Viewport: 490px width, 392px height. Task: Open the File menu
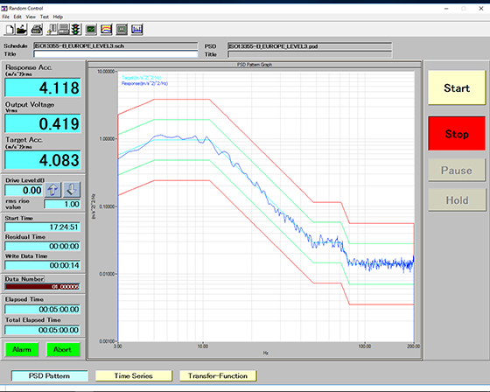tap(5, 17)
